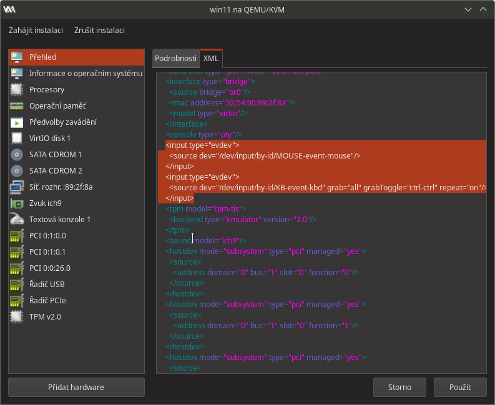Select the Předvolby zavádění boot icon
495x405 pixels.
[x=17, y=122]
